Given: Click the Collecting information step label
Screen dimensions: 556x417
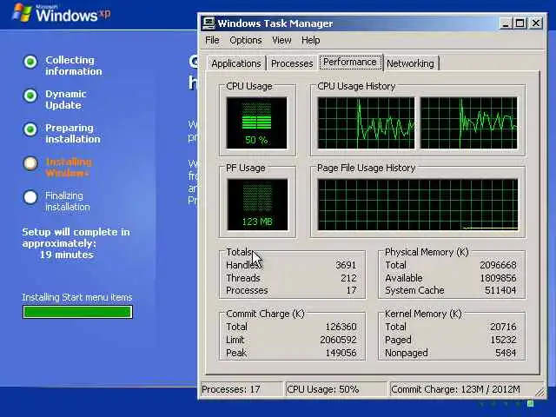Looking at the screenshot, I should click(x=73, y=66).
